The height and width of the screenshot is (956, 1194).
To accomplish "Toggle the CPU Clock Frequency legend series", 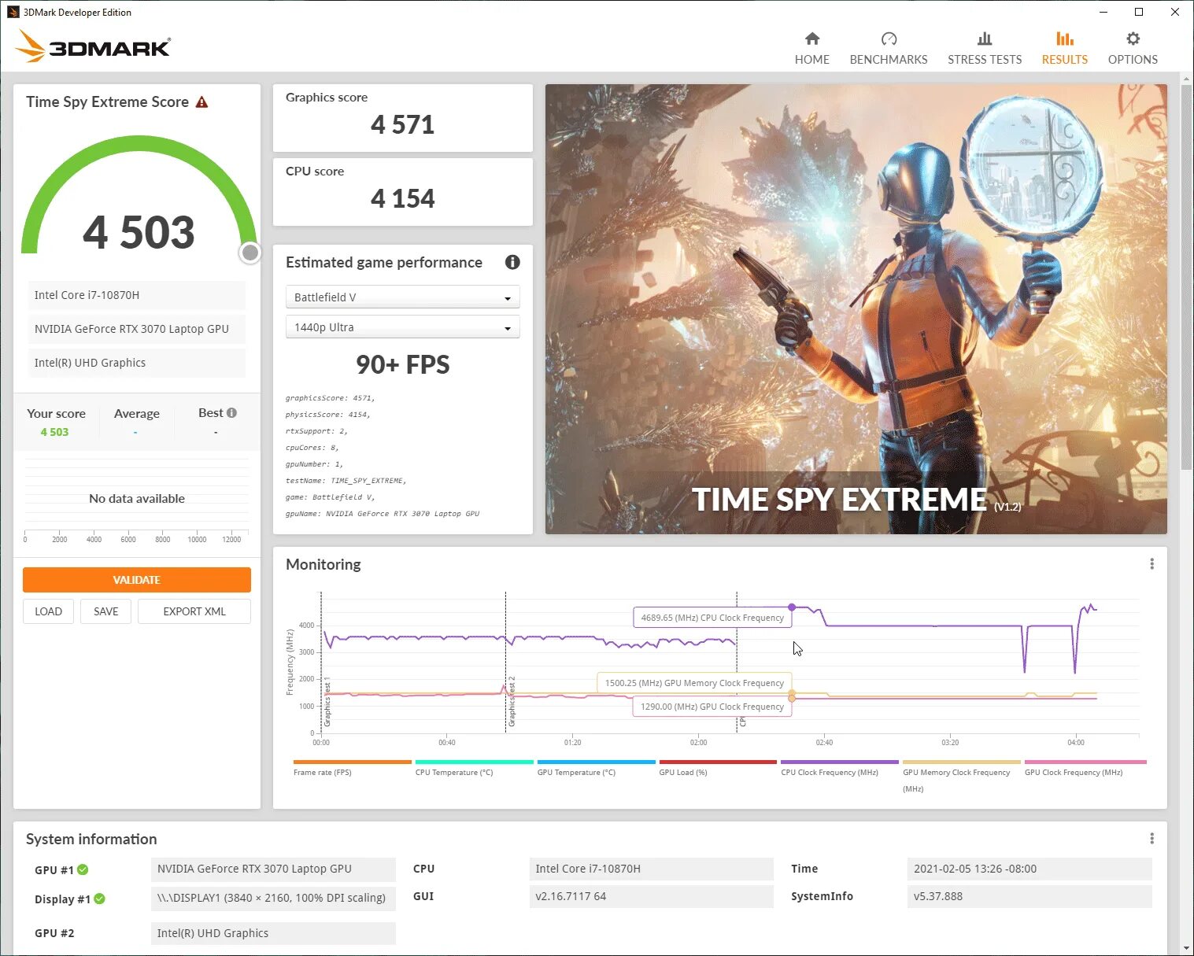I will pyautogui.click(x=839, y=768).
